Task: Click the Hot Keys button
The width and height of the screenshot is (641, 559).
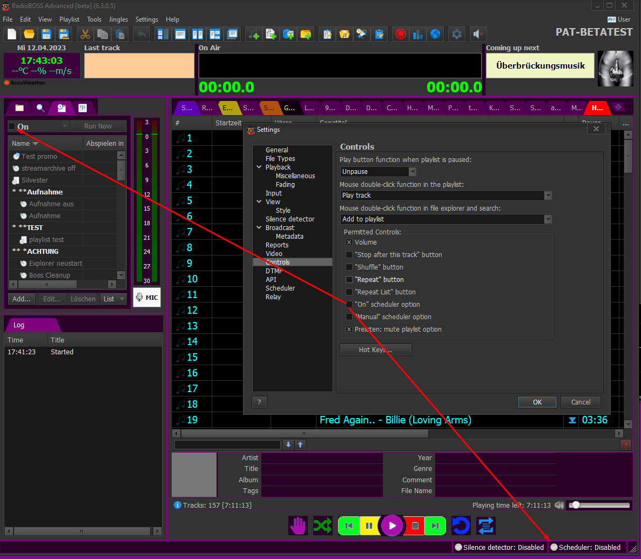Action: pos(375,350)
